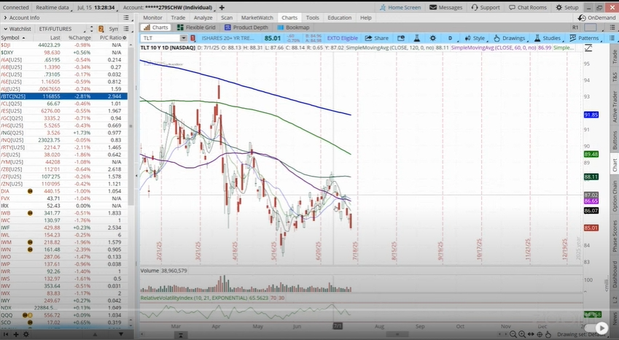Click the red symbol link number icon

(x=192, y=38)
